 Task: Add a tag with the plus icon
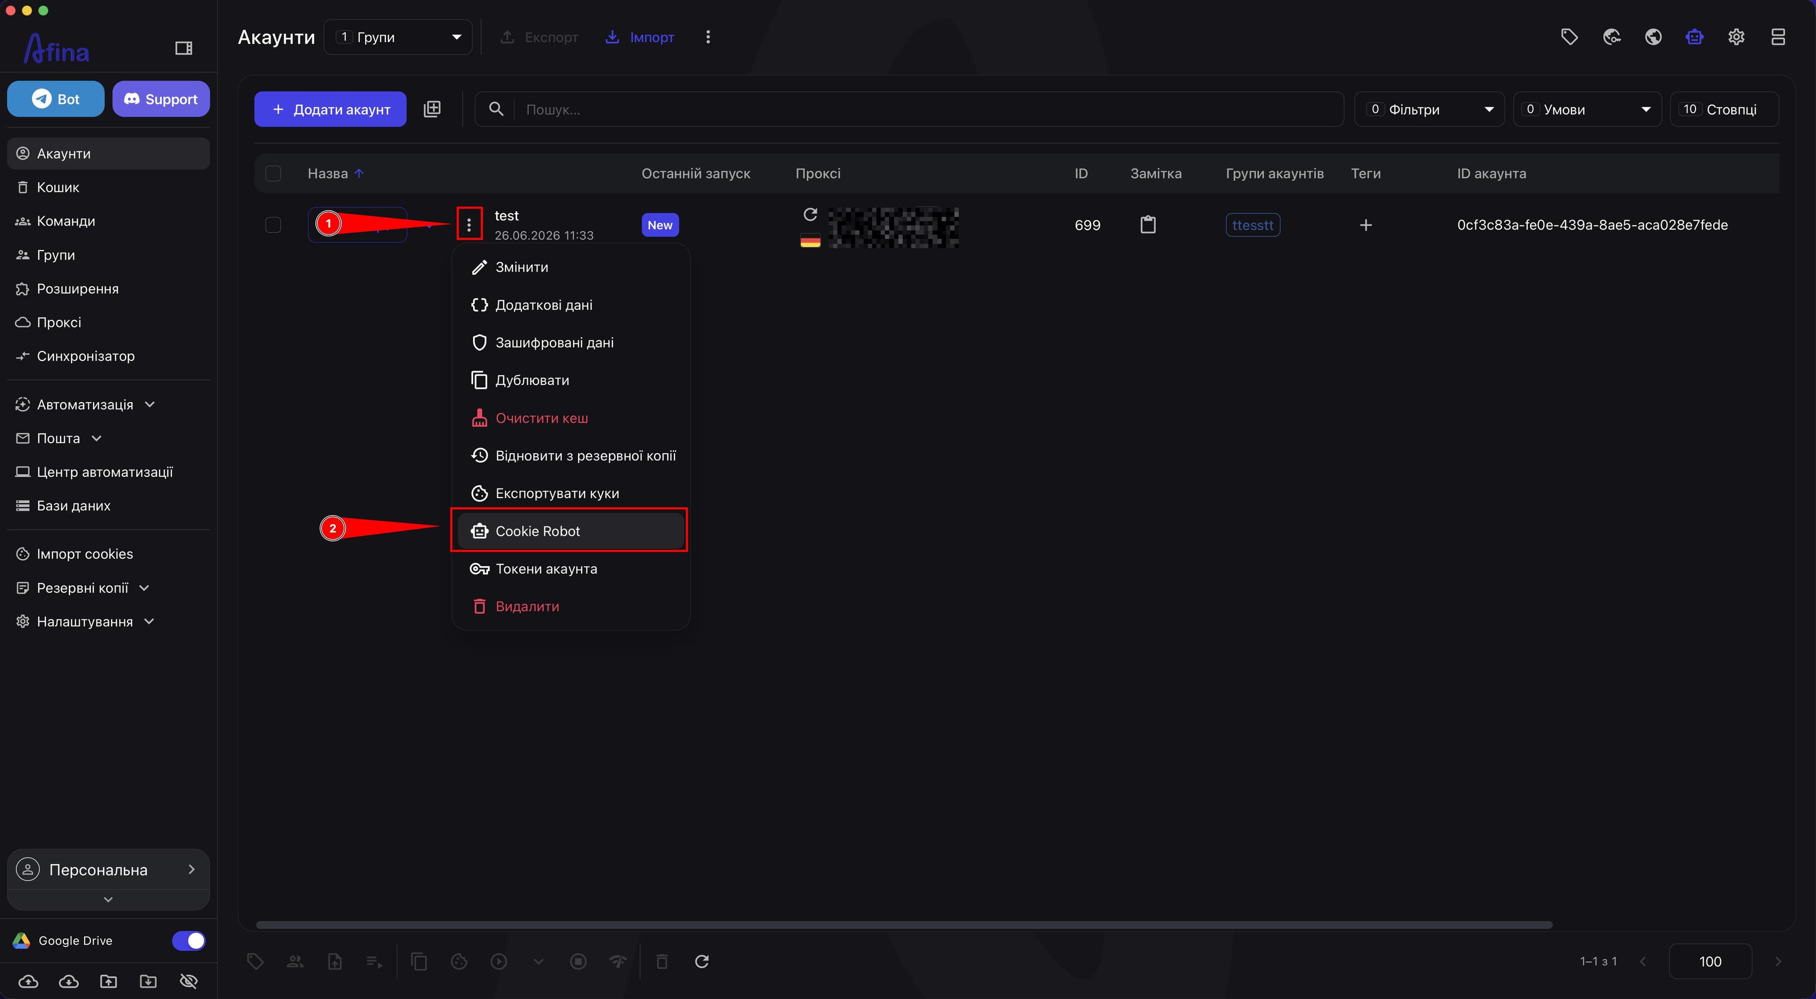click(1365, 225)
